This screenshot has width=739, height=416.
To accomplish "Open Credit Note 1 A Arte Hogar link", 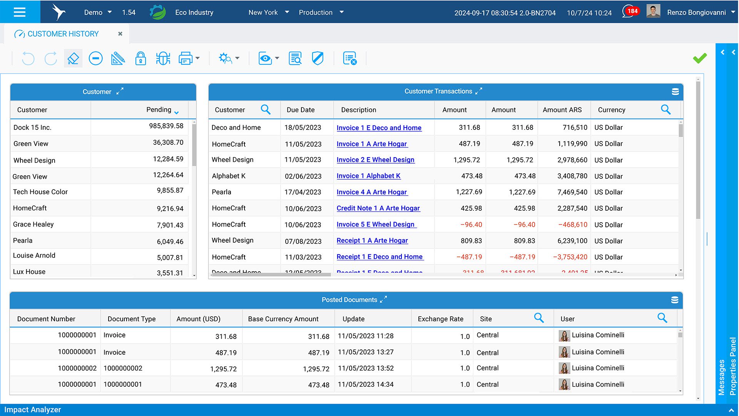I will [x=378, y=208].
